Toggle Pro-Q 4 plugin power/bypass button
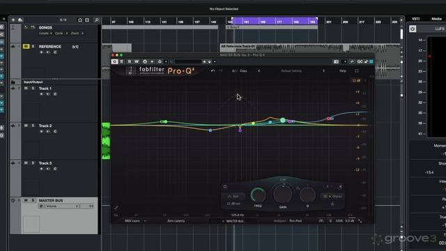Image resolution: width=446 pixels, height=251 pixels. pyautogui.click(x=114, y=61)
